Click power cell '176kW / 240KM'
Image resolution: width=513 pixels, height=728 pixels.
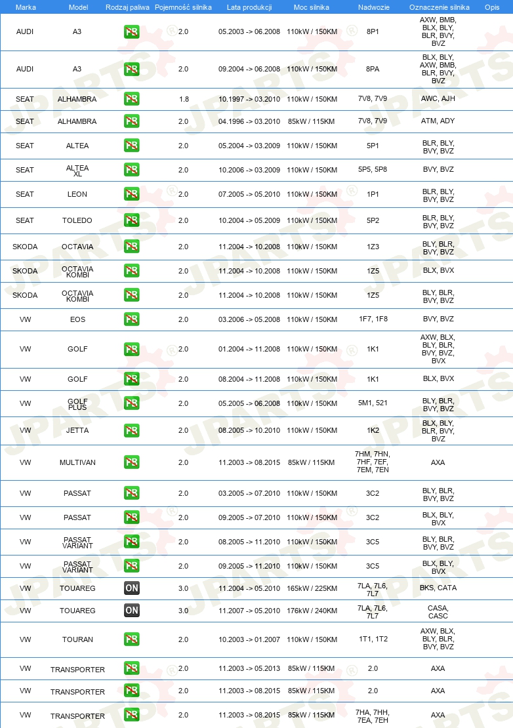pos(312,611)
